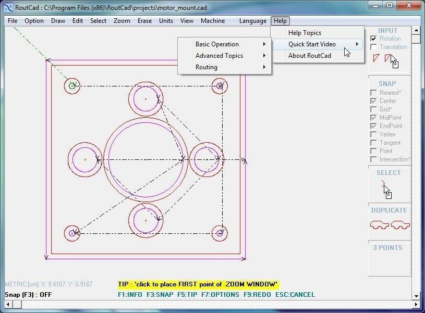Click the yellow ZOOM WINDOW tip text
425x313 pixels.
click(198, 284)
